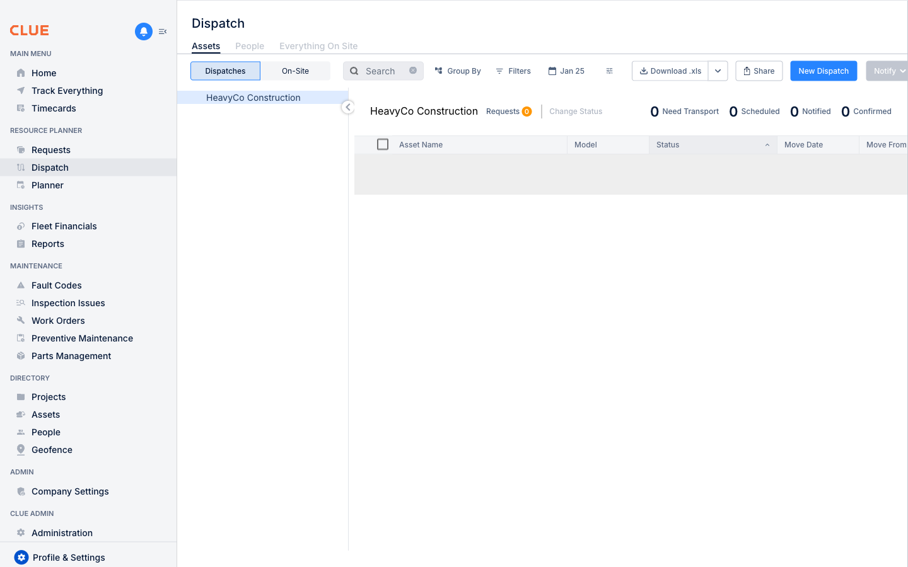Click the Administration gear icon
This screenshot has height=567, width=908.
[x=21, y=533]
